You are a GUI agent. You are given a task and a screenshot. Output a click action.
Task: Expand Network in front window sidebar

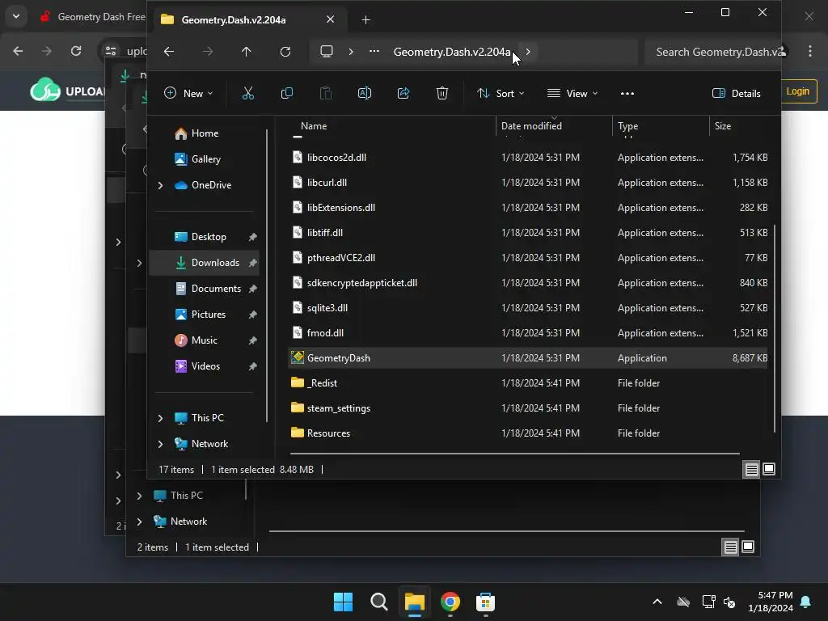click(x=160, y=444)
